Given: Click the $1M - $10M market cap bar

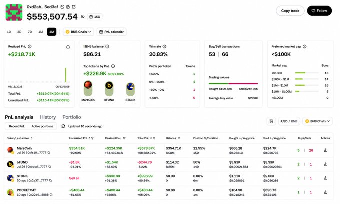Looking at the screenshot, I should point(307,85).
